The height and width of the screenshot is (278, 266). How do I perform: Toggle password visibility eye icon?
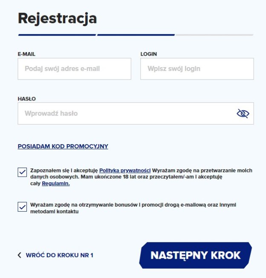pyautogui.click(x=243, y=113)
